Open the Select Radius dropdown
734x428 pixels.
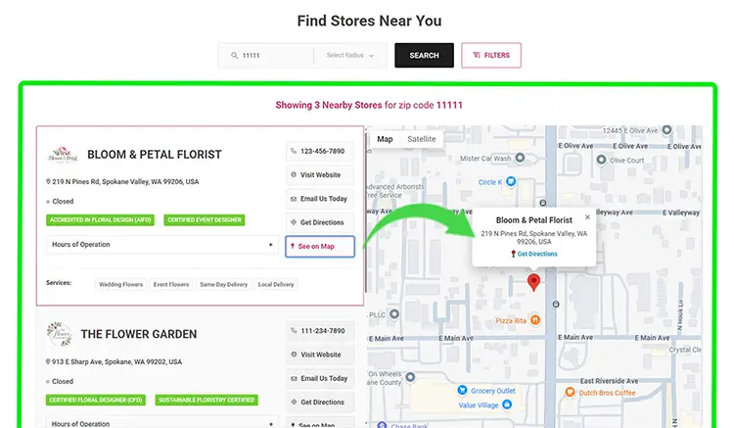click(x=350, y=55)
